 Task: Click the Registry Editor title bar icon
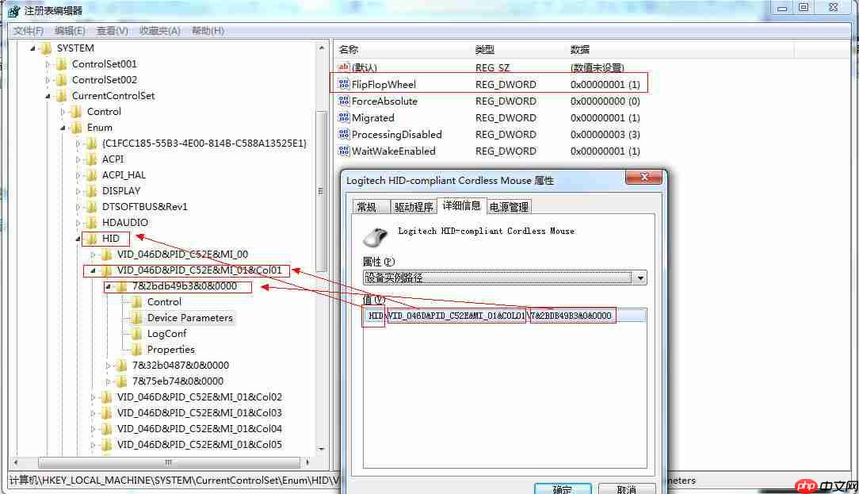(13, 10)
